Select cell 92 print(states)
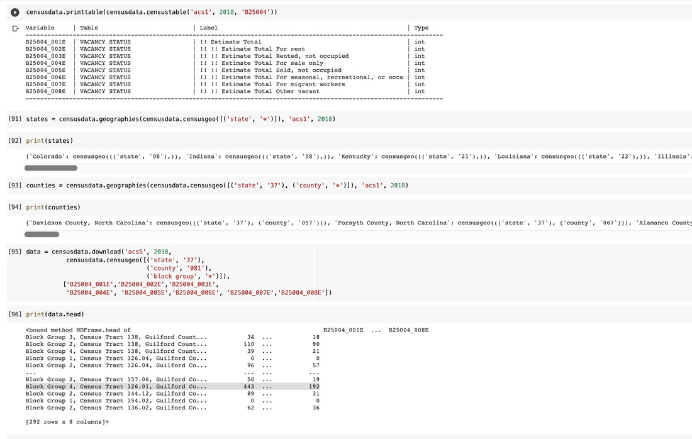692x439 pixels. [349, 141]
